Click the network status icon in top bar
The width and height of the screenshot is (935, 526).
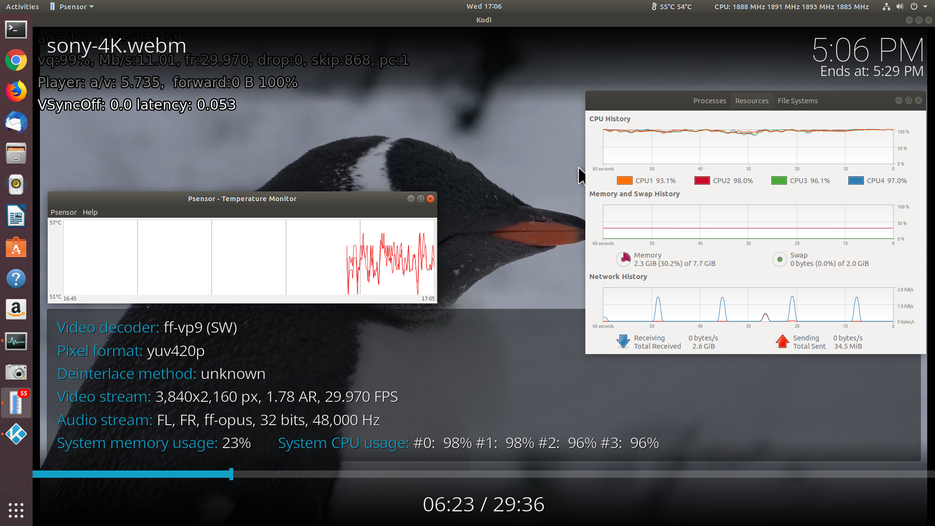886,7
